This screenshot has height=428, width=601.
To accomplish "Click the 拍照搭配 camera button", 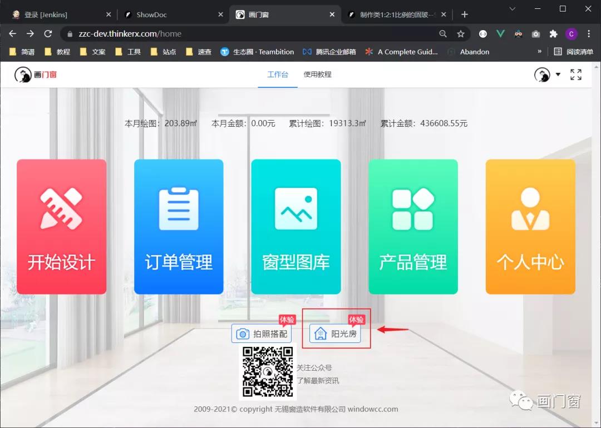I will pyautogui.click(x=262, y=334).
